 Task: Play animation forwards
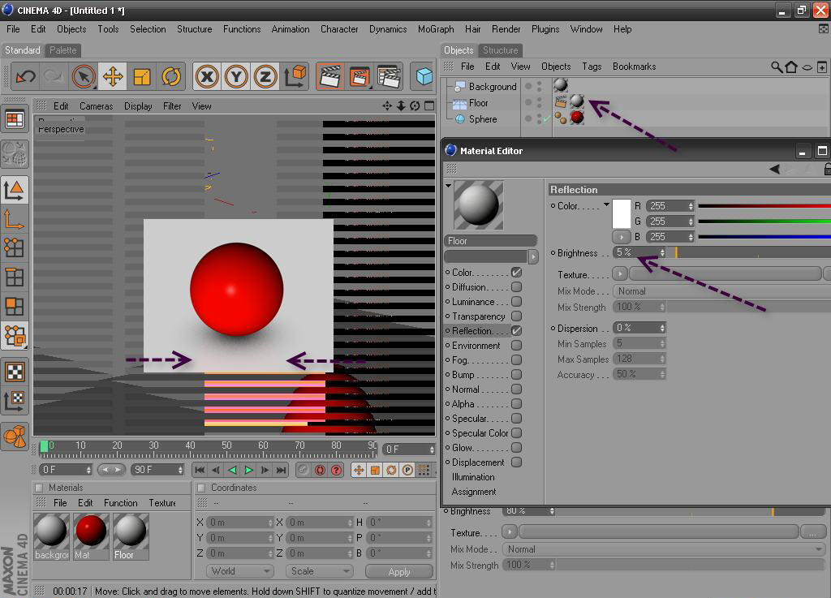click(x=248, y=470)
